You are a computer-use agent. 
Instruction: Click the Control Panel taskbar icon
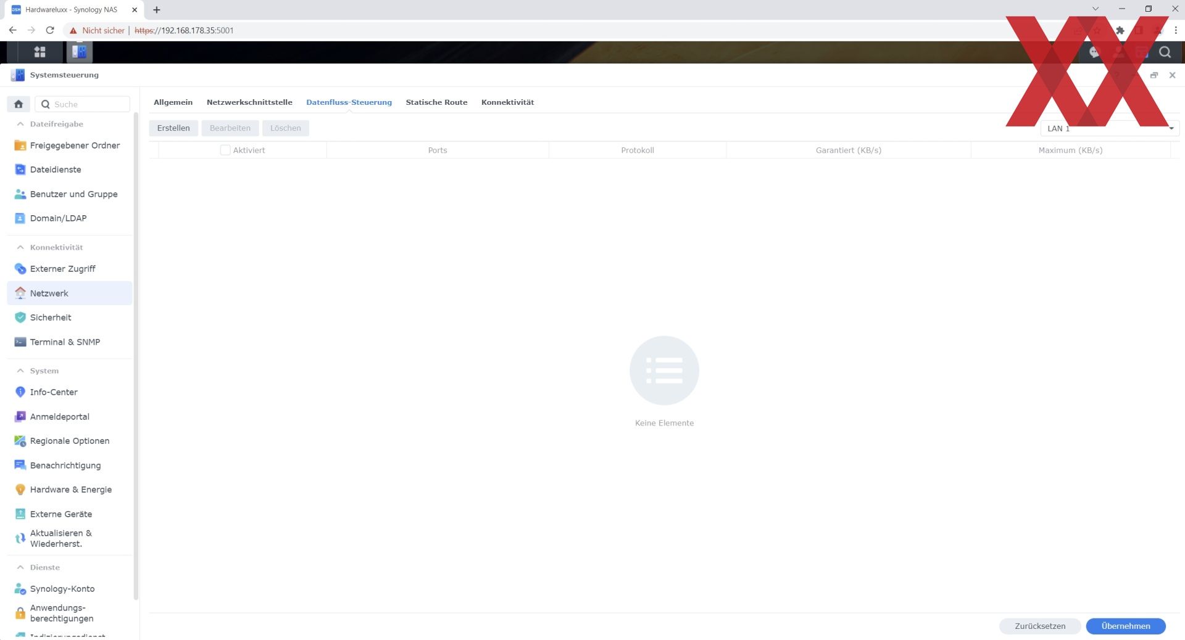79,52
